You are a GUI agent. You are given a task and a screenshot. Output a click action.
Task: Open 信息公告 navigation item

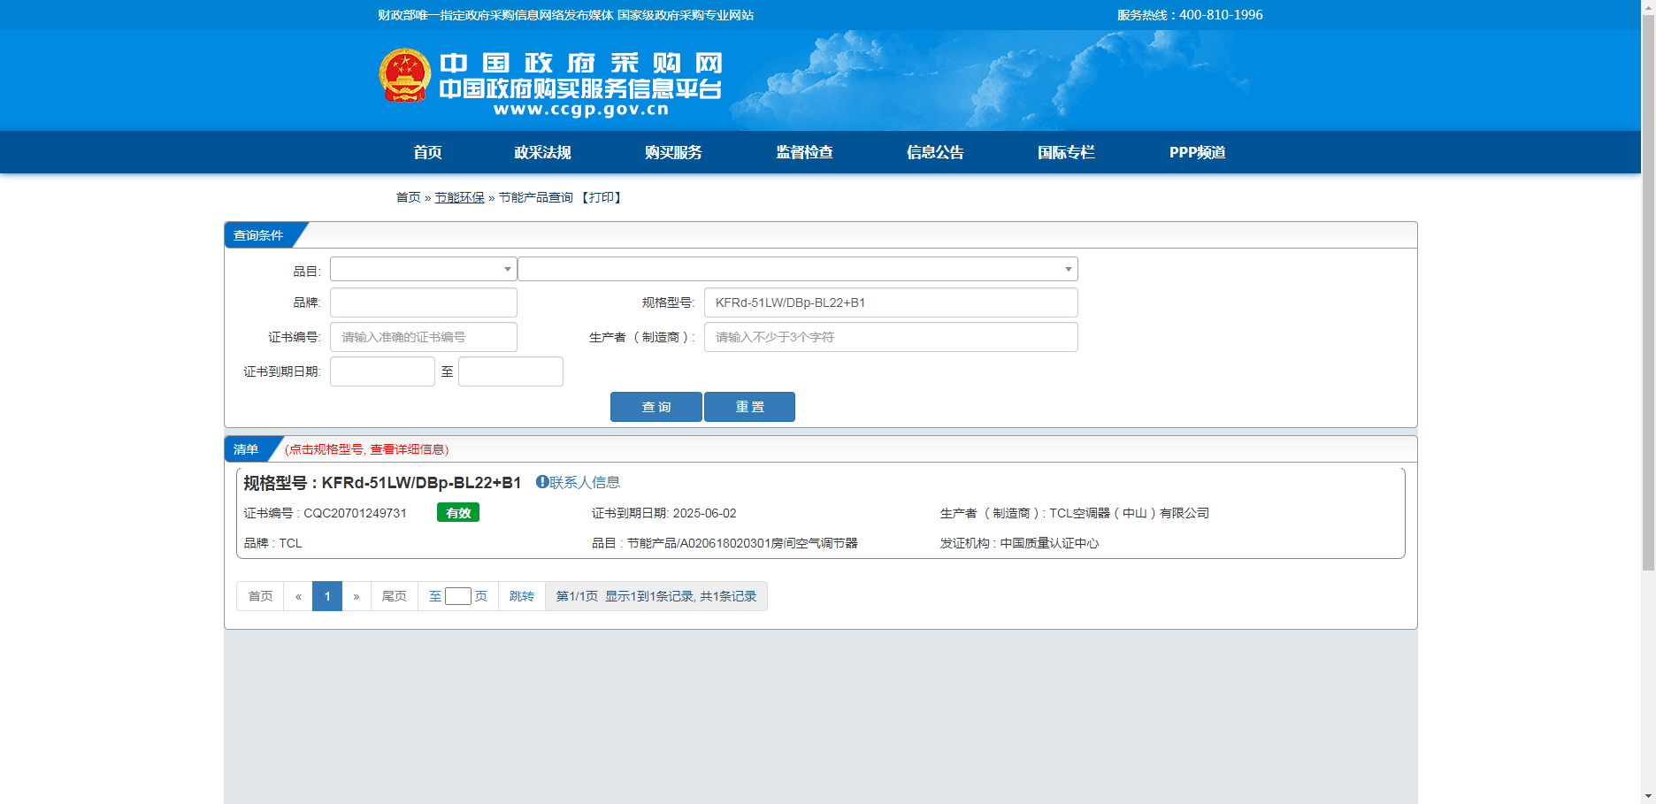tap(935, 152)
